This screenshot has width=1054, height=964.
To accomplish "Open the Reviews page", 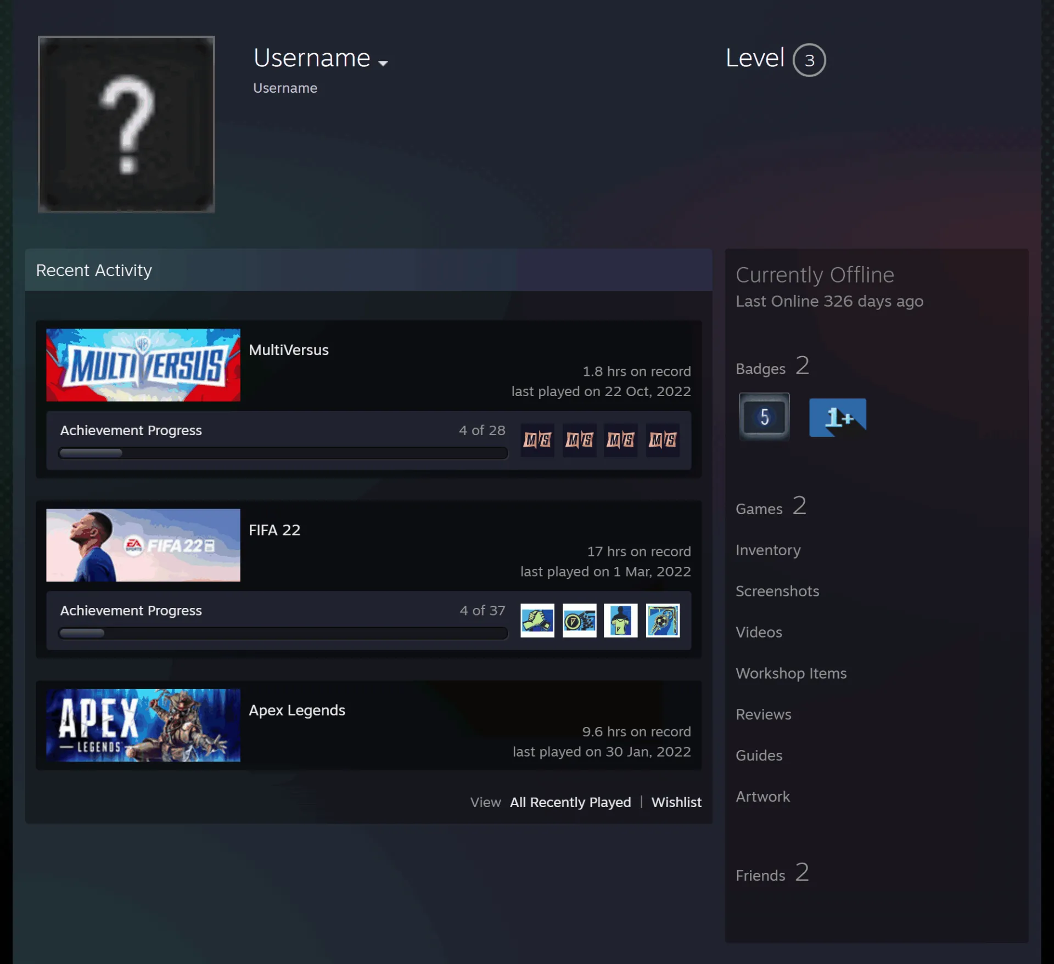I will [x=764, y=714].
